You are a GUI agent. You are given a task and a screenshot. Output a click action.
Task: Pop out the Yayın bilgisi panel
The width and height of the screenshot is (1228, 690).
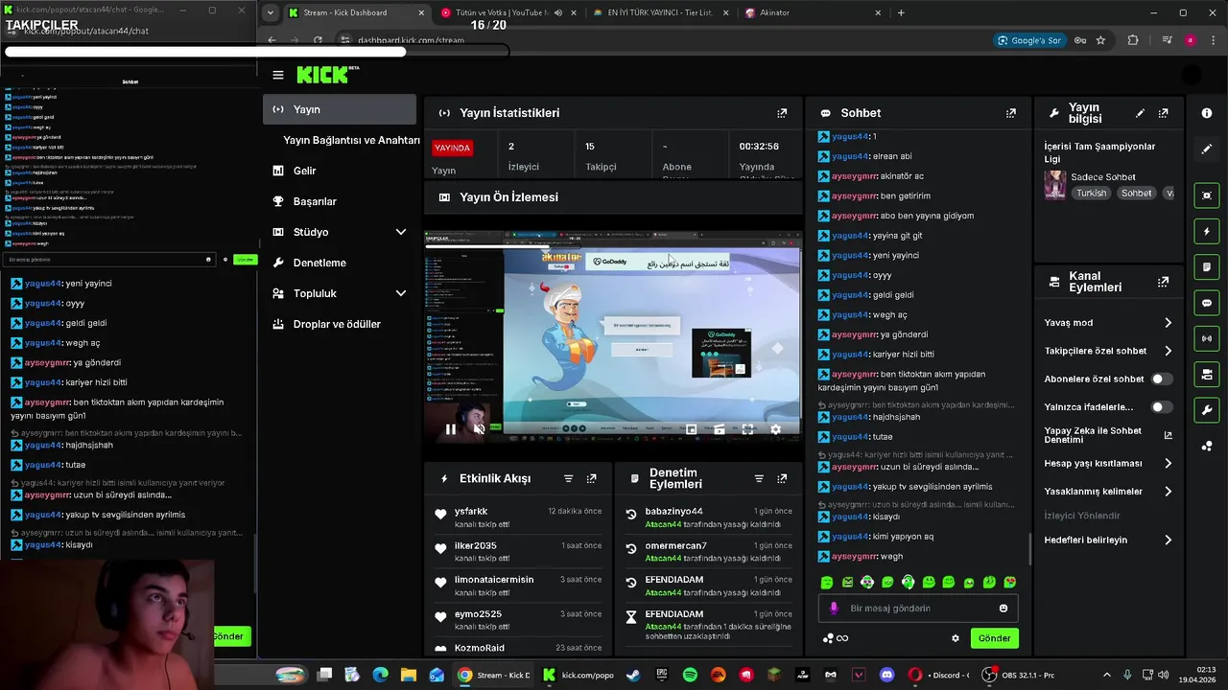pyautogui.click(x=1163, y=113)
